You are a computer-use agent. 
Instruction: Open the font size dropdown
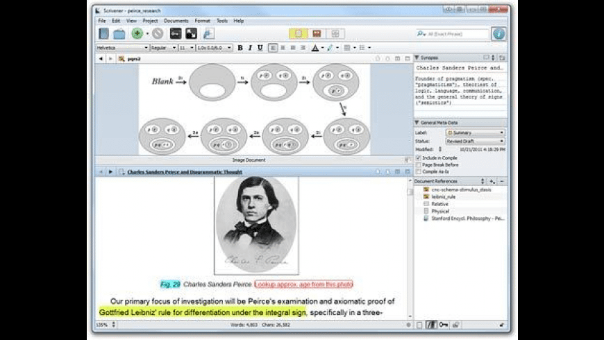point(187,48)
